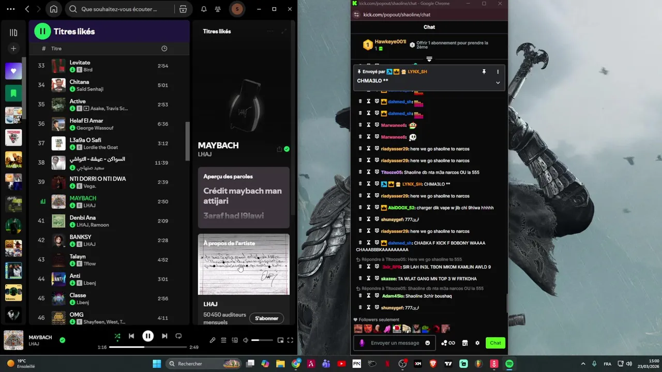Collapse the Kick leaderboard arrow handle
Screen dimensions: 662x372
tap(429, 59)
